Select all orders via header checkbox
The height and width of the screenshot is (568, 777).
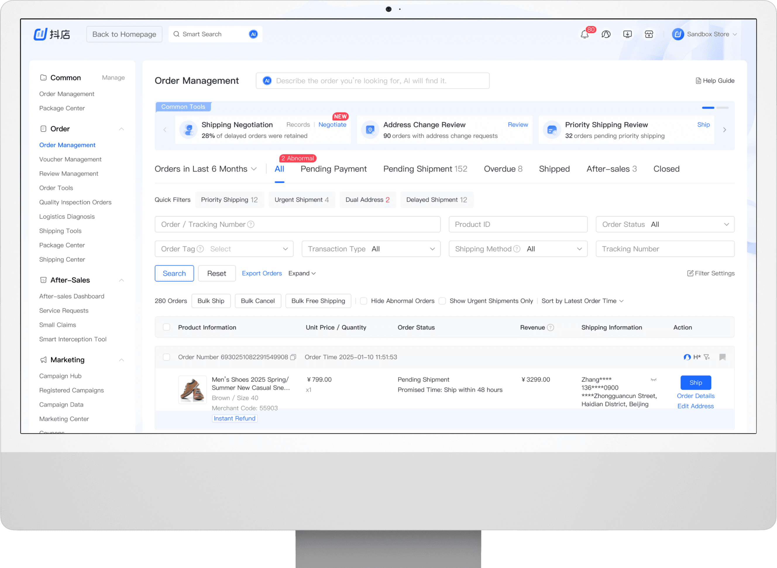[166, 327]
